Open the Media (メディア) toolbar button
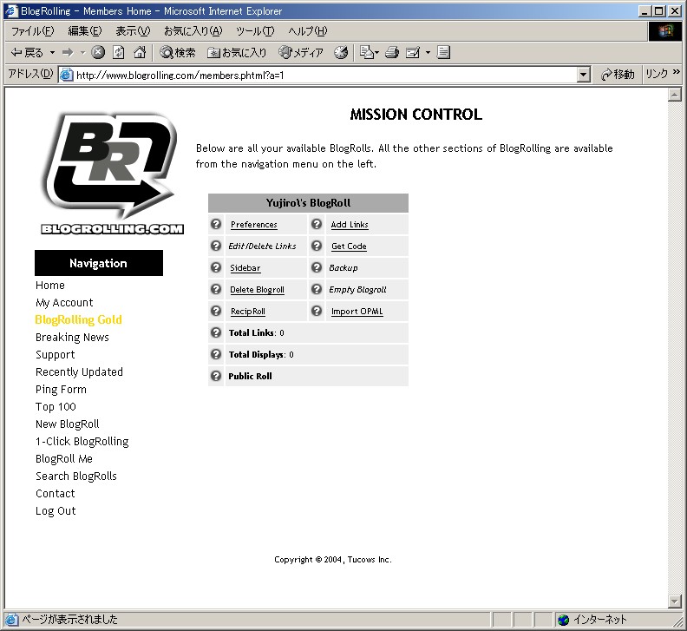 302,53
